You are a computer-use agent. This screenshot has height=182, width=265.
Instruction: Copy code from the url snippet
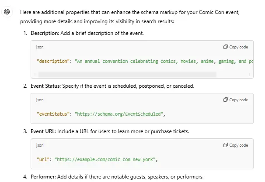[236, 145]
